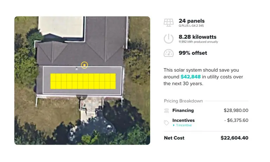Click the power symbol icon

pyautogui.click(x=169, y=39)
